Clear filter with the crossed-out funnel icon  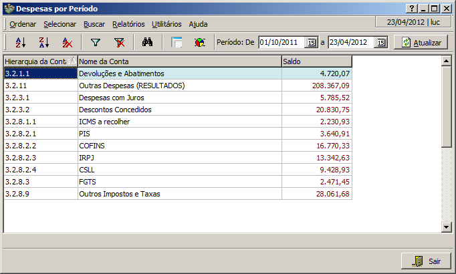pyautogui.click(x=119, y=42)
